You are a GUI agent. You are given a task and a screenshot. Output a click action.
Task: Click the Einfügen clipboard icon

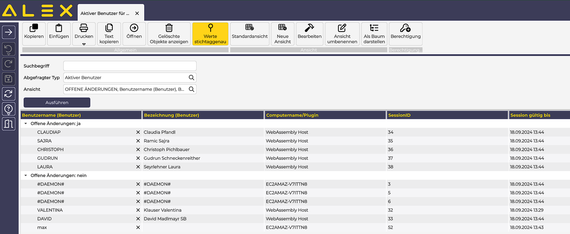tap(59, 28)
